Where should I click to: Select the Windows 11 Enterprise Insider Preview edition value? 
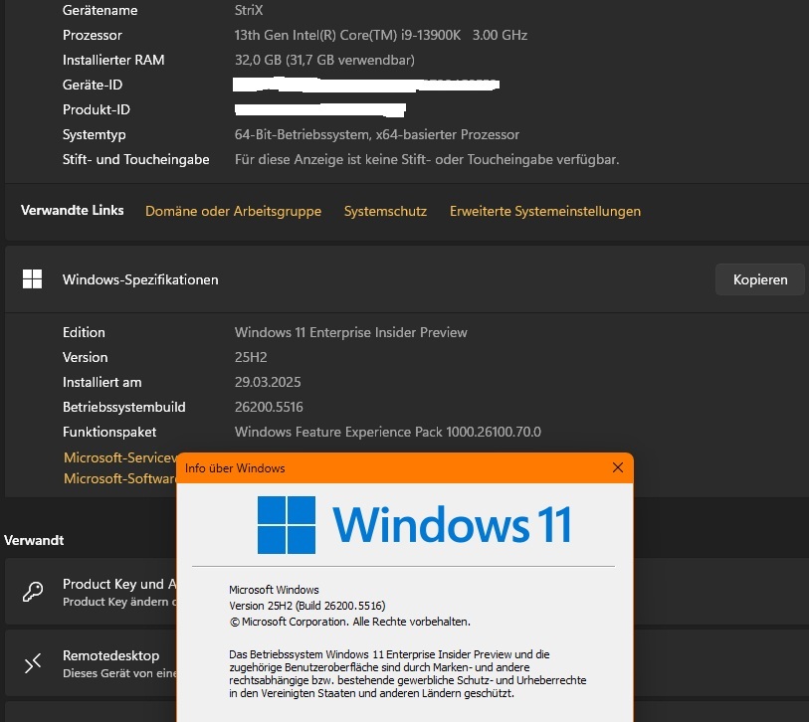point(351,332)
